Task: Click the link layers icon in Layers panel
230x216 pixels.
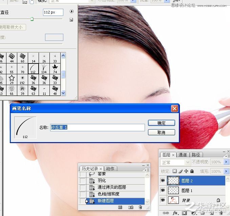Action: coord(166,213)
